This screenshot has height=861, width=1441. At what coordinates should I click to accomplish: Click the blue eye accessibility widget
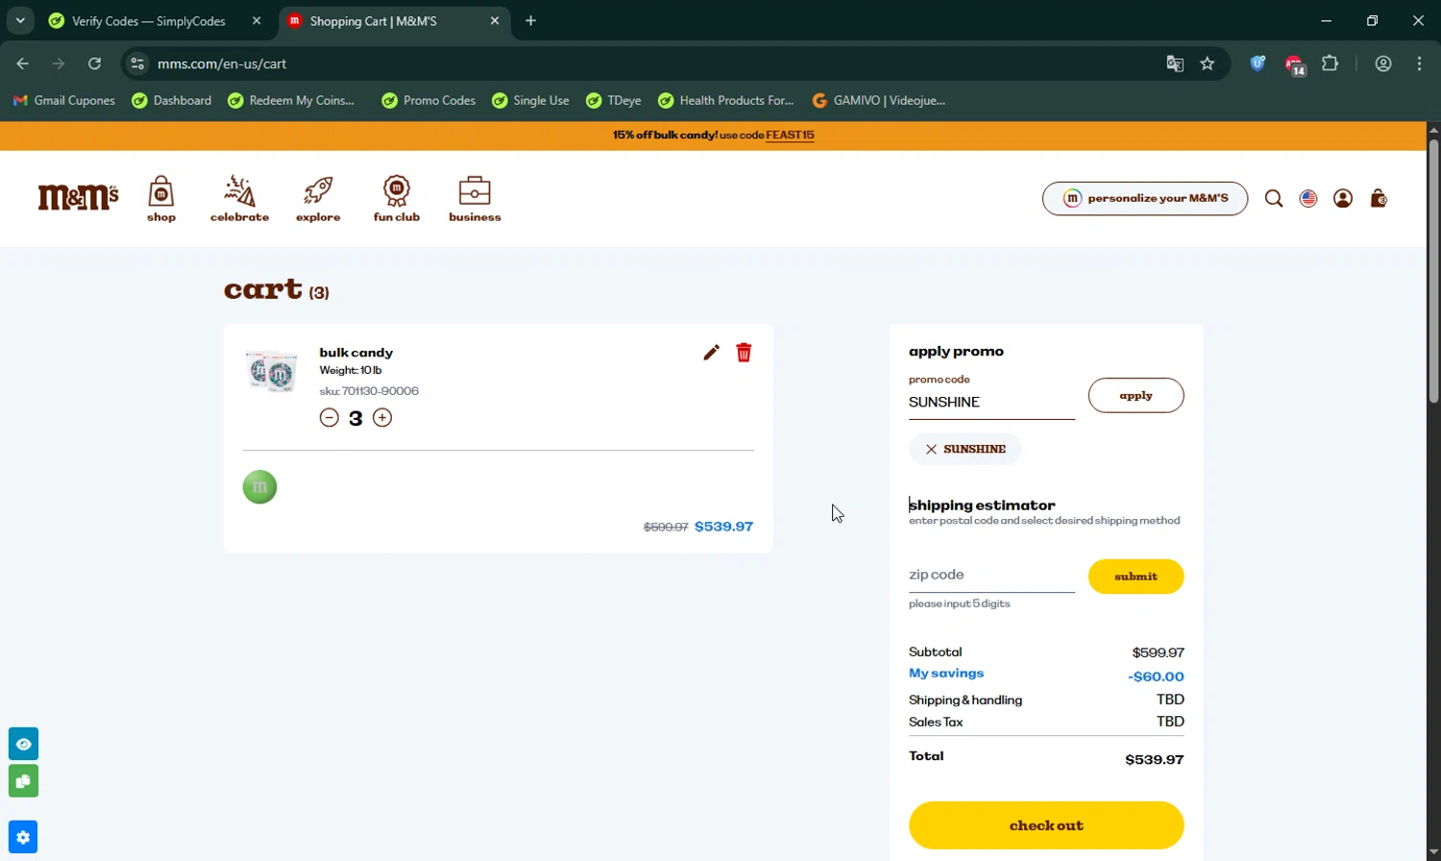tap(23, 744)
